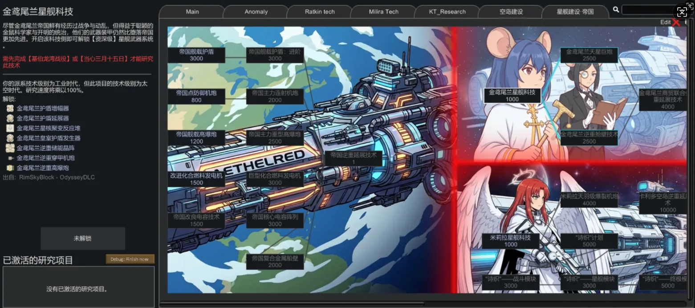Select the 帝国舰载护盾 research node
Viewport: 695px width, 308px height.
pyautogui.click(x=196, y=55)
